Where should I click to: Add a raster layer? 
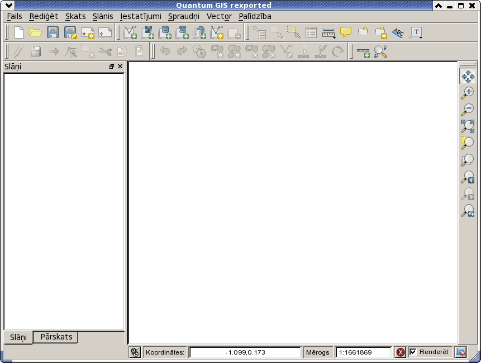pyautogui.click(x=147, y=32)
